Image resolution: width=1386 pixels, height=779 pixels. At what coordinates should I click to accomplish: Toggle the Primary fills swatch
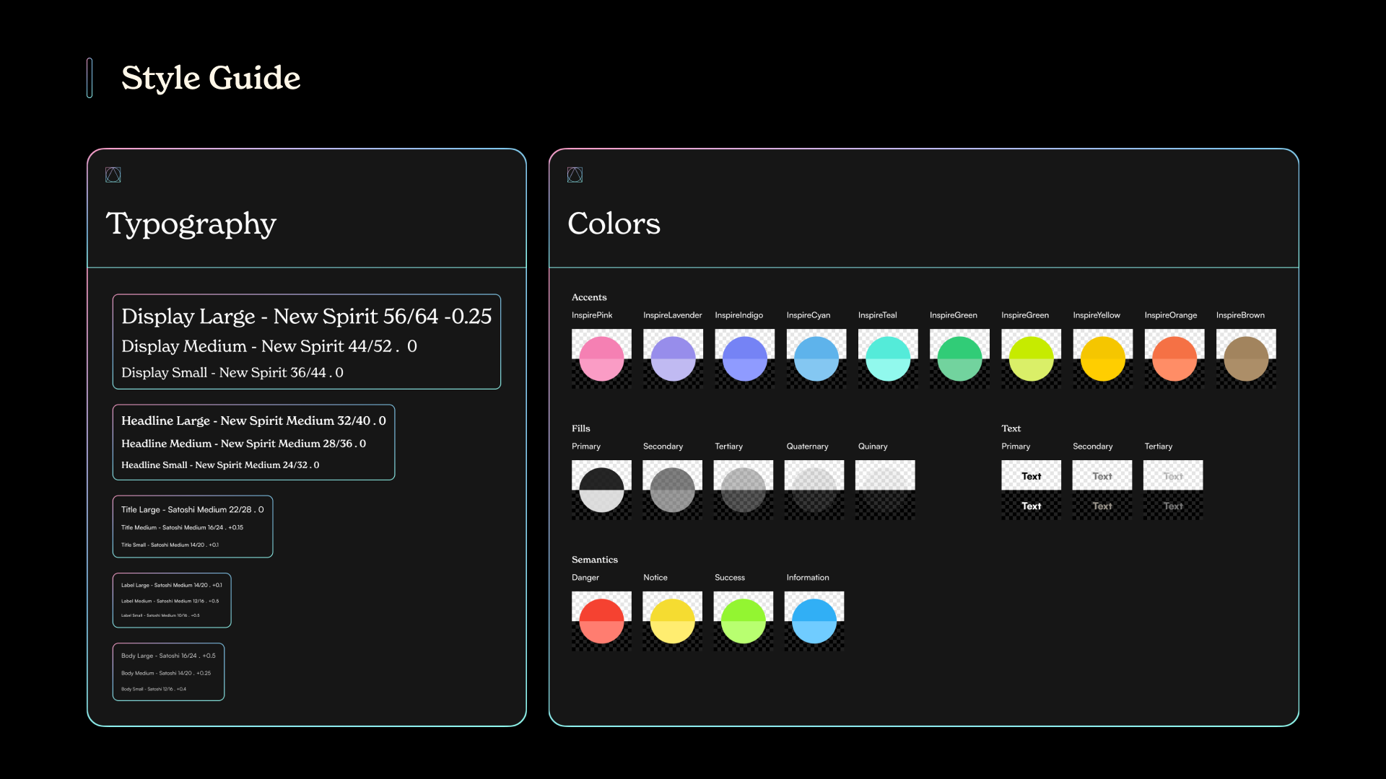tap(601, 486)
